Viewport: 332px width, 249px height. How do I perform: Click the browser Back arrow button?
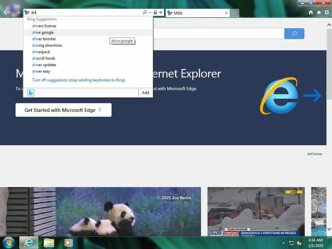[6, 12]
